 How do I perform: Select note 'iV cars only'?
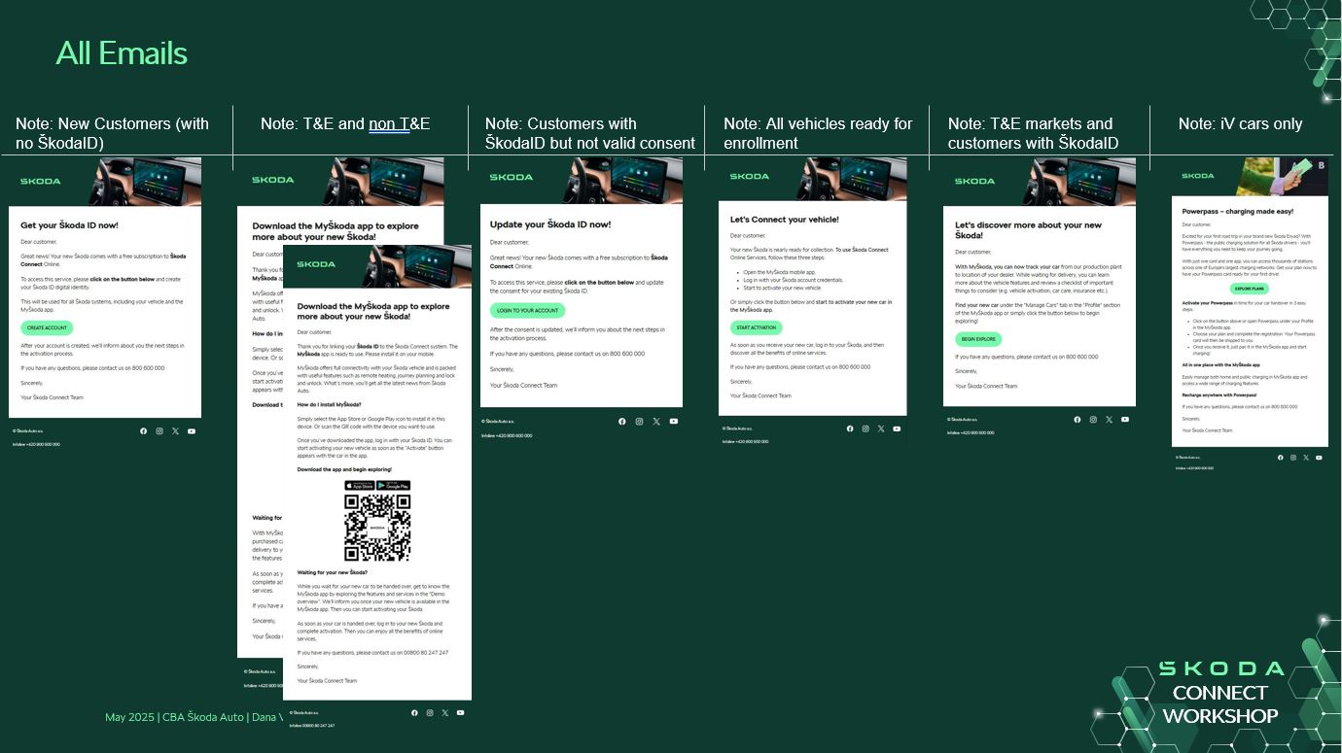[x=1240, y=123]
